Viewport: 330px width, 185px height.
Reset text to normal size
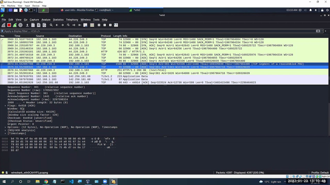110,25
